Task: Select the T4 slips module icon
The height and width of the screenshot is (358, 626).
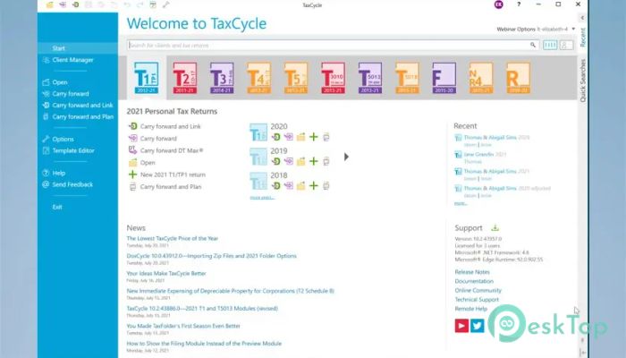Action: point(258,78)
